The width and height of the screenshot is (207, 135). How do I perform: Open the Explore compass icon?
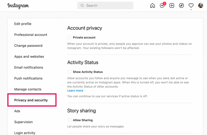(x=181, y=6)
